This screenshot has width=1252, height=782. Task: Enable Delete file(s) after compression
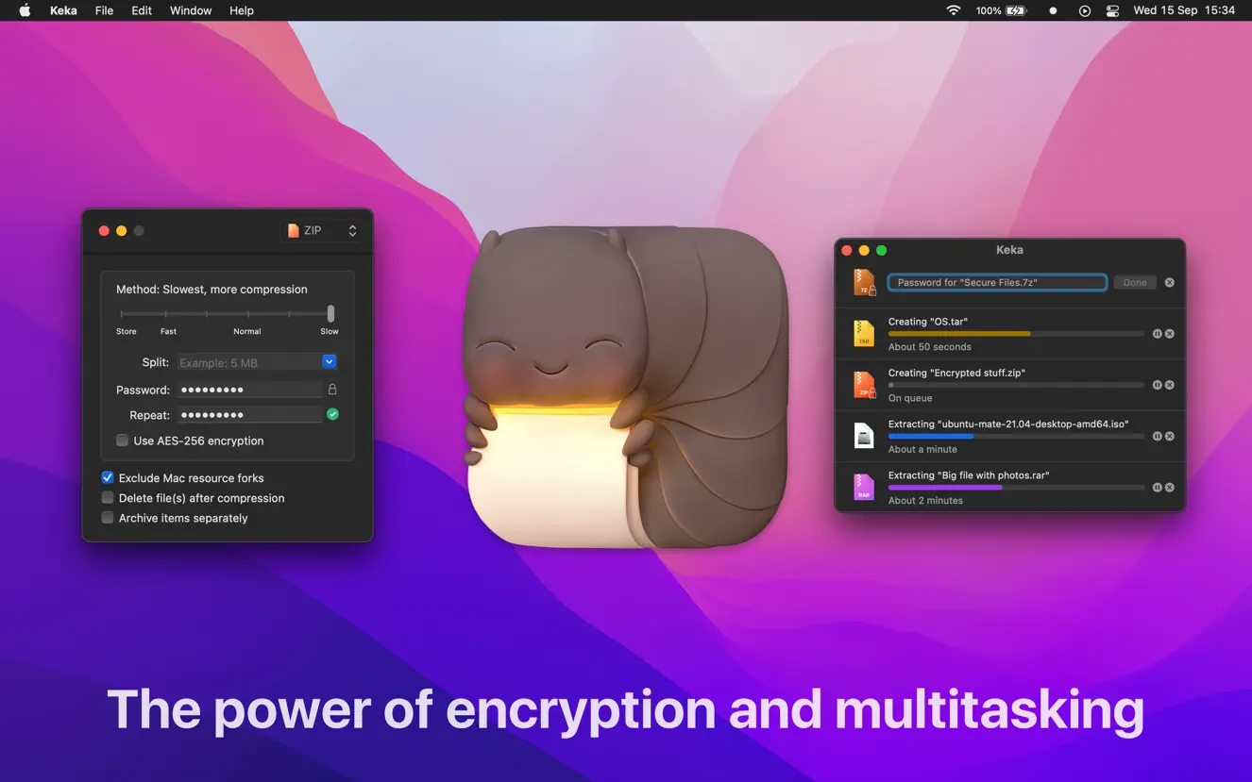click(108, 497)
